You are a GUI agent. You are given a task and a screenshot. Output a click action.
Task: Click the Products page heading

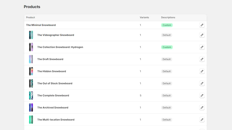click(32, 7)
